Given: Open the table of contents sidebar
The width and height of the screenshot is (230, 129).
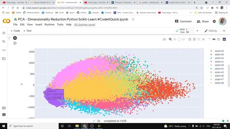Looking at the screenshot, I should (x=4, y=33).
